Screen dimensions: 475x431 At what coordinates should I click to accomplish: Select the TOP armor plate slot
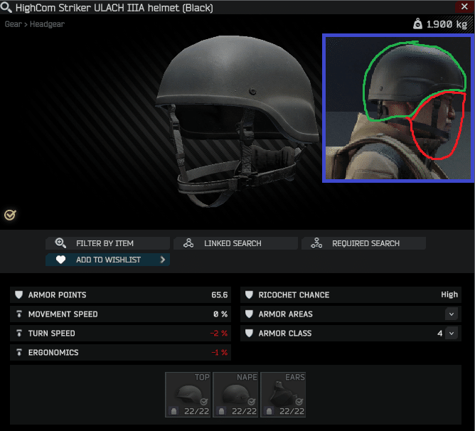(188, 395)
